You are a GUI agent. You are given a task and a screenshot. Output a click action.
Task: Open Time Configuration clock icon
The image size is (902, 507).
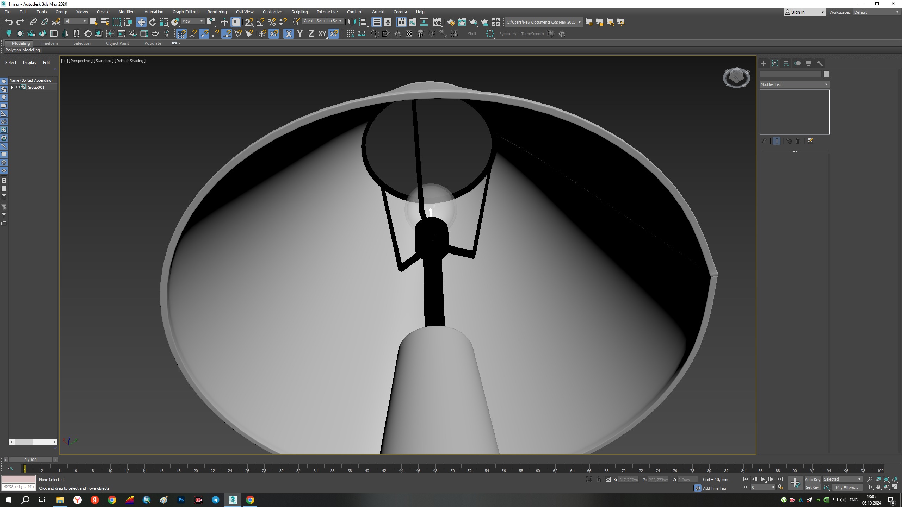tap(780, 487)
